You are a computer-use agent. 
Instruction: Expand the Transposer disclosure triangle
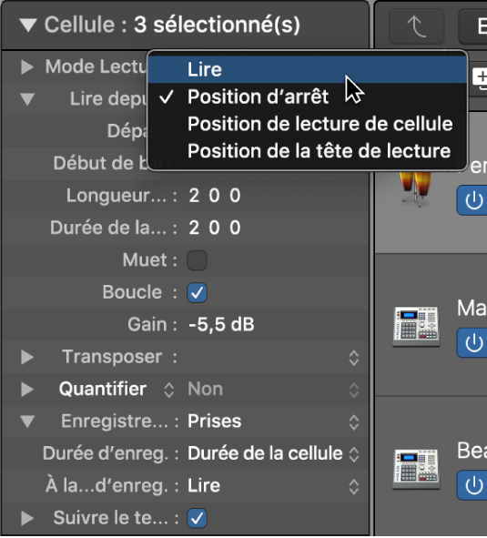point(27,357)
